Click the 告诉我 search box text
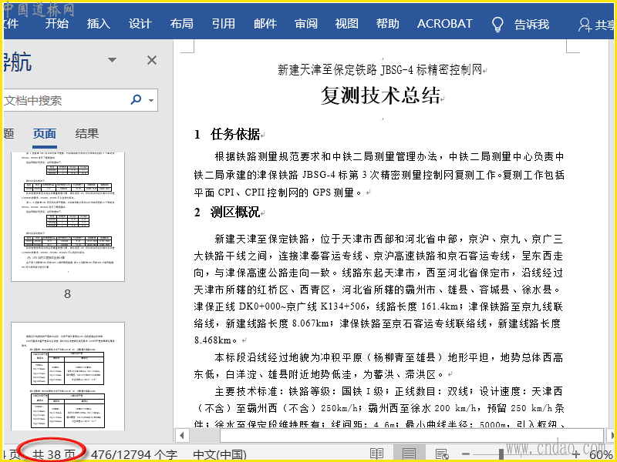Screen dimensions: 617x462 pos(531,25)
